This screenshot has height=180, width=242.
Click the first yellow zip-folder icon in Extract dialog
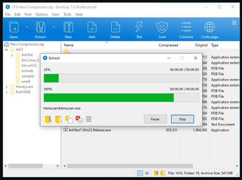pyautogui.click(x=48, y=119)
